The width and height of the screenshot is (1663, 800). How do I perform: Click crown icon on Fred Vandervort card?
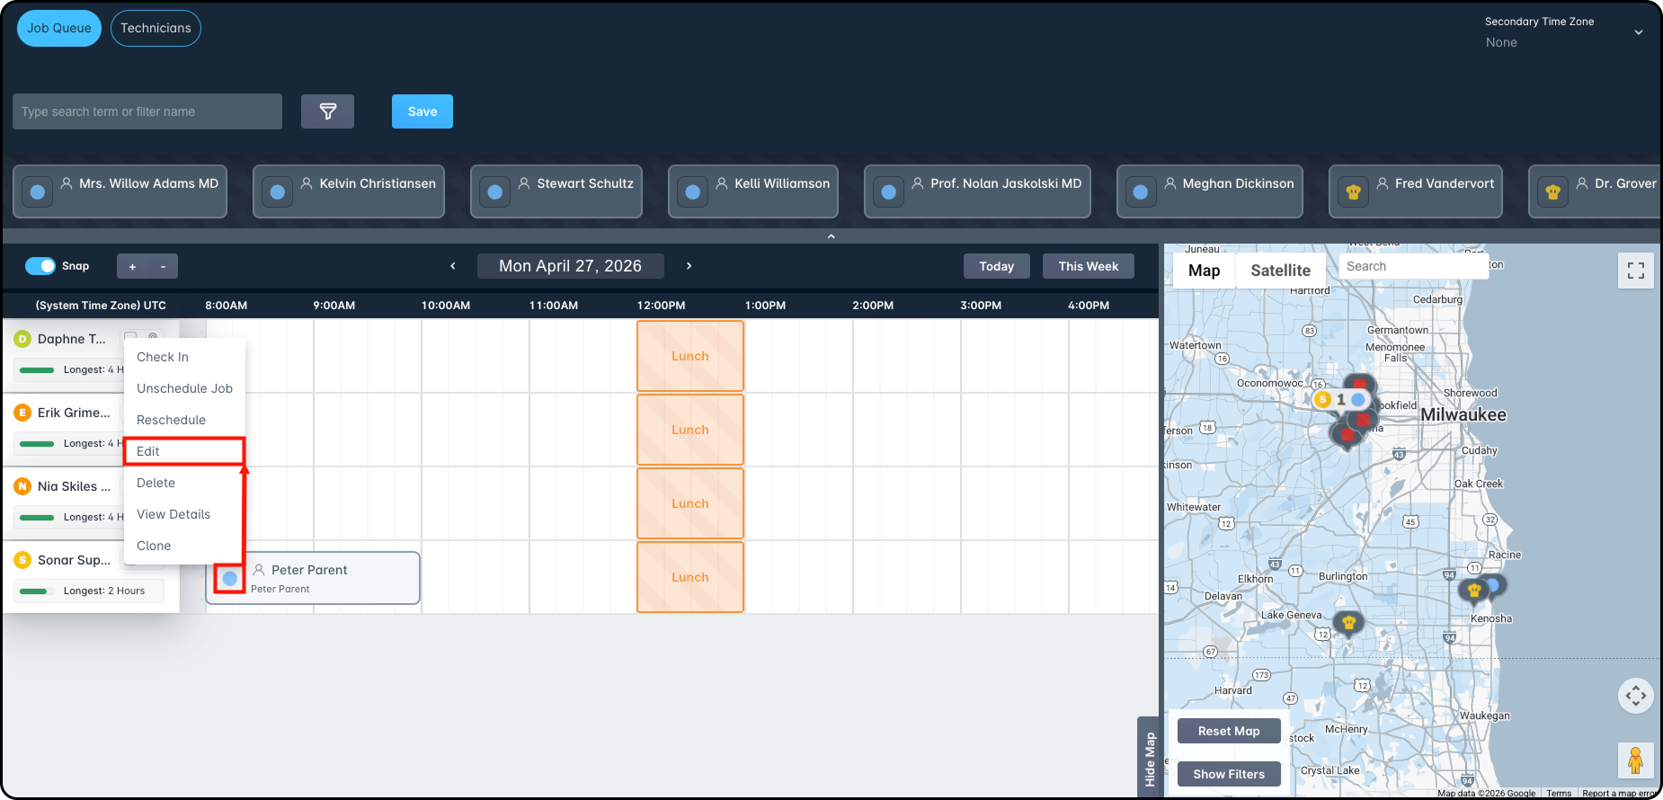[x=1353, y=191]
